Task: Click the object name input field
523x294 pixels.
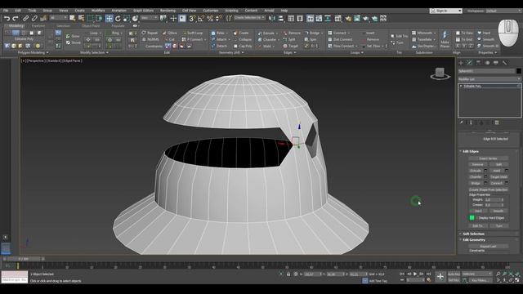Action: pyautogui.click(x=486, y=71)
